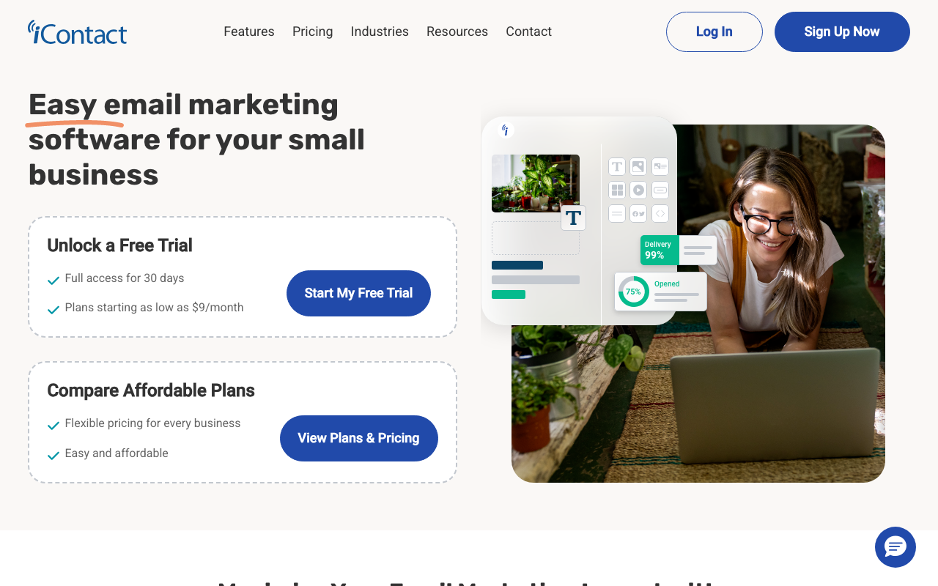This screenshot has height=586, width=938.
Task: Choose the four-square grid layout icon
Action: 617,190
